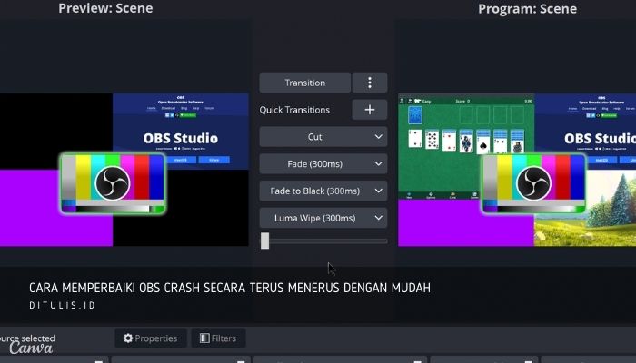Screen dimensions: 636x363
Task: Click the Preview scene canvas
Action: [124, 170]
